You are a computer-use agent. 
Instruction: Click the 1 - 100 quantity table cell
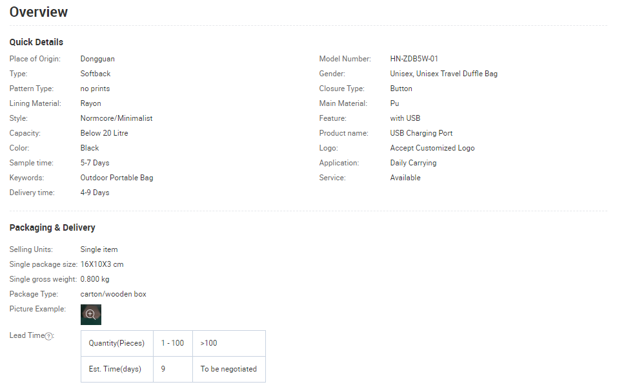(172, 343)
